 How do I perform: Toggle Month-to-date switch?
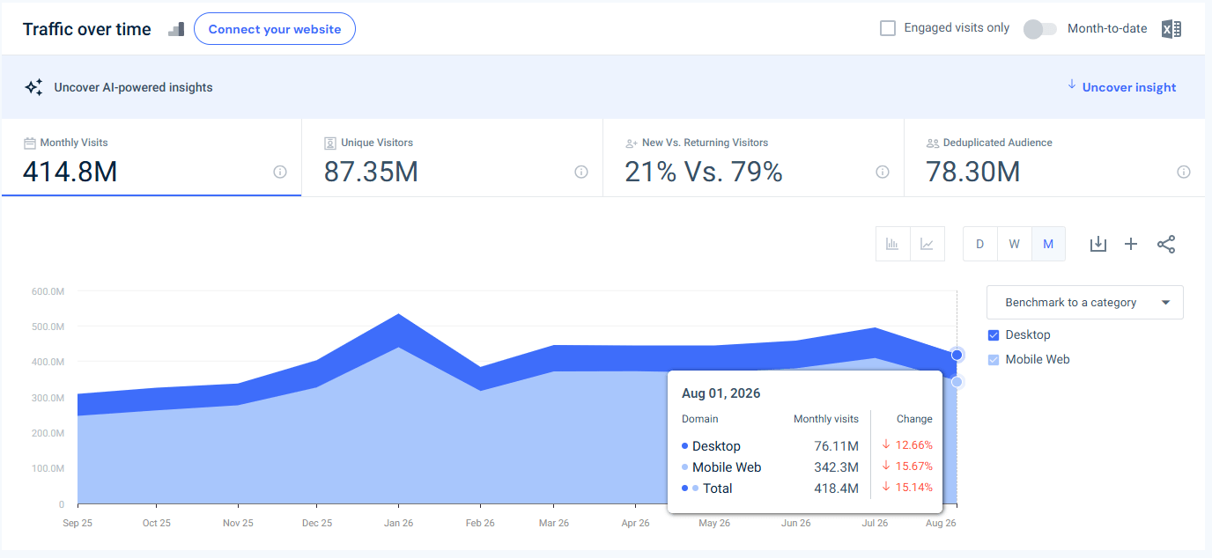[1040, 29]
